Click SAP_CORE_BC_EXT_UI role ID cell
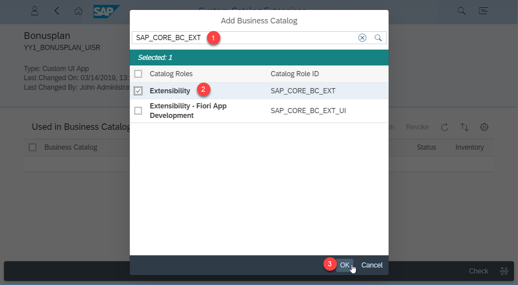518x285 pixels. [x=308, y=111]
